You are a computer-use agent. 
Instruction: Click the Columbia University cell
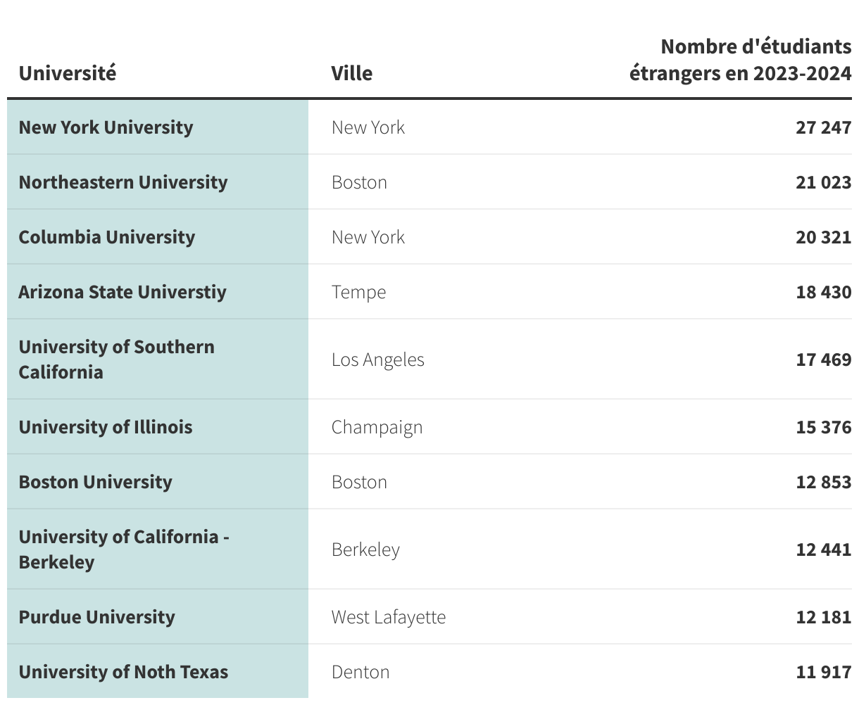click(x=107, y=237)
